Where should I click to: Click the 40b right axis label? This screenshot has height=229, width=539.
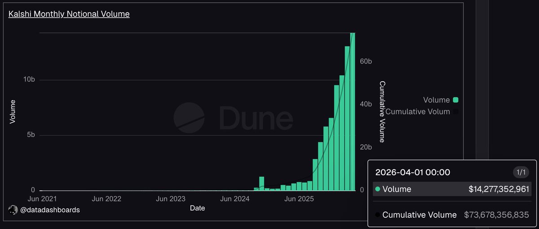[x=366, y=104]
